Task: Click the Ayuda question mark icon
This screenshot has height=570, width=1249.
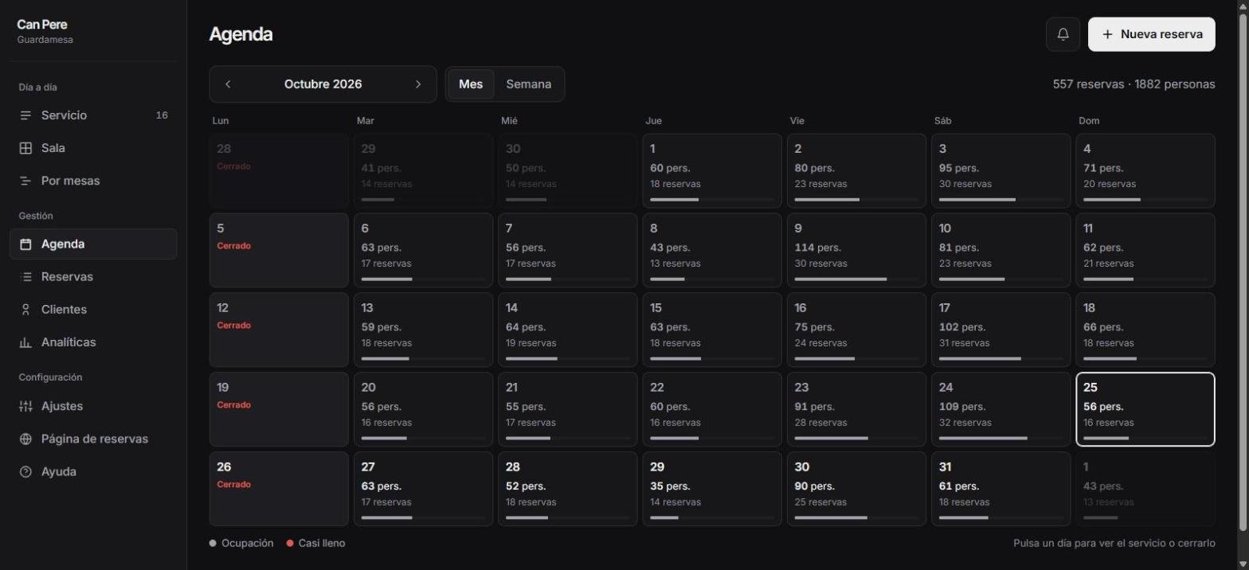Action: [25, 471]
